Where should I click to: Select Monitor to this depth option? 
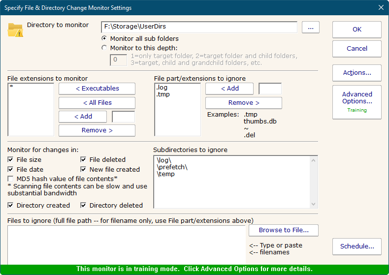point(104,48)
